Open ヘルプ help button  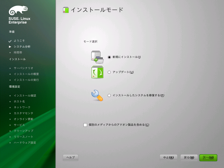(71, 158)
